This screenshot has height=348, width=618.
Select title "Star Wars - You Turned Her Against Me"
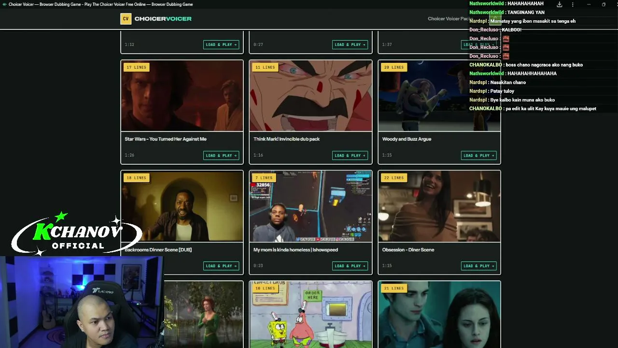pos(166,139)
